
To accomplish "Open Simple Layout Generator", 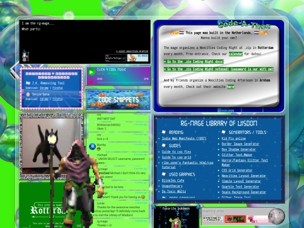I will point(241,181).
